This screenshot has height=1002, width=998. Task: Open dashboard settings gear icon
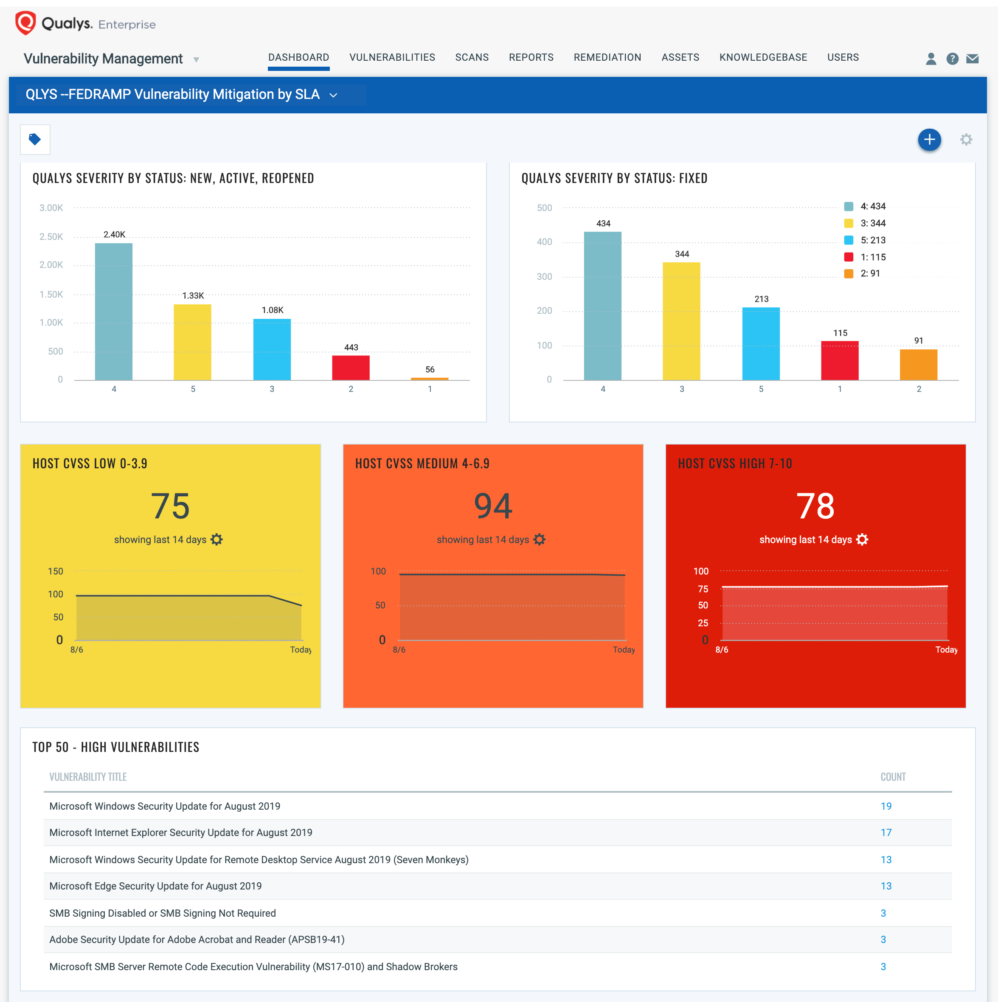coord(966,140)
